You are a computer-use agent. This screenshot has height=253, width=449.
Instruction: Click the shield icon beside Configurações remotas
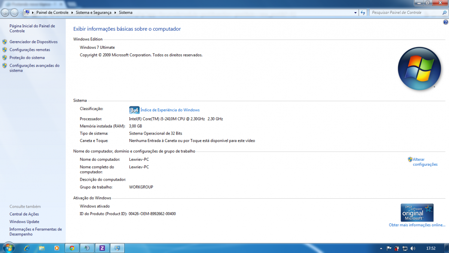[x=4, y=49]
